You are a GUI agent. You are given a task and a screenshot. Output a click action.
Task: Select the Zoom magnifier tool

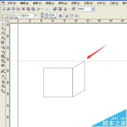(3, 33)
